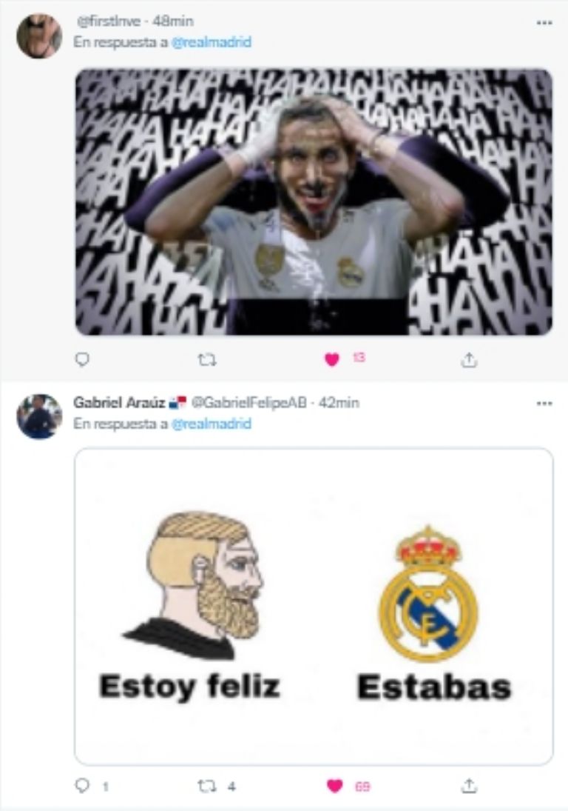Open the @firstlnve profile avatar
568x811 pixels.
click(39, 36)
